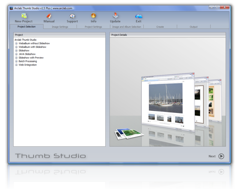Viewport: 240px width, 195px height.
Task: Expand the JAVA Slideshow node
Action: click(x=16, y=54)
